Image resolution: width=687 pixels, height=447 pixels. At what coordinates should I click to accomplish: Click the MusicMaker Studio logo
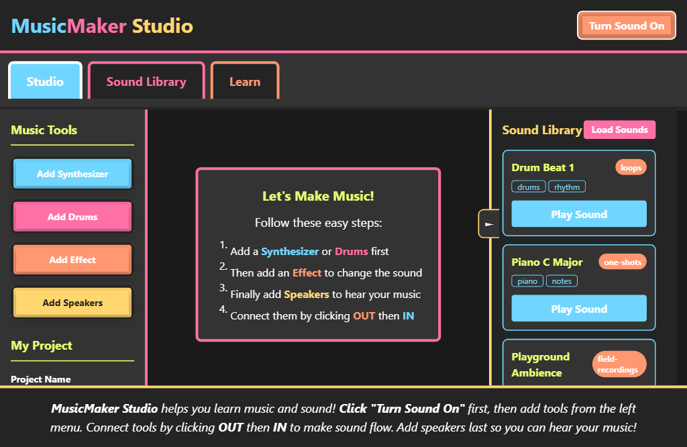pyautogui.click(x=101, y=25)
